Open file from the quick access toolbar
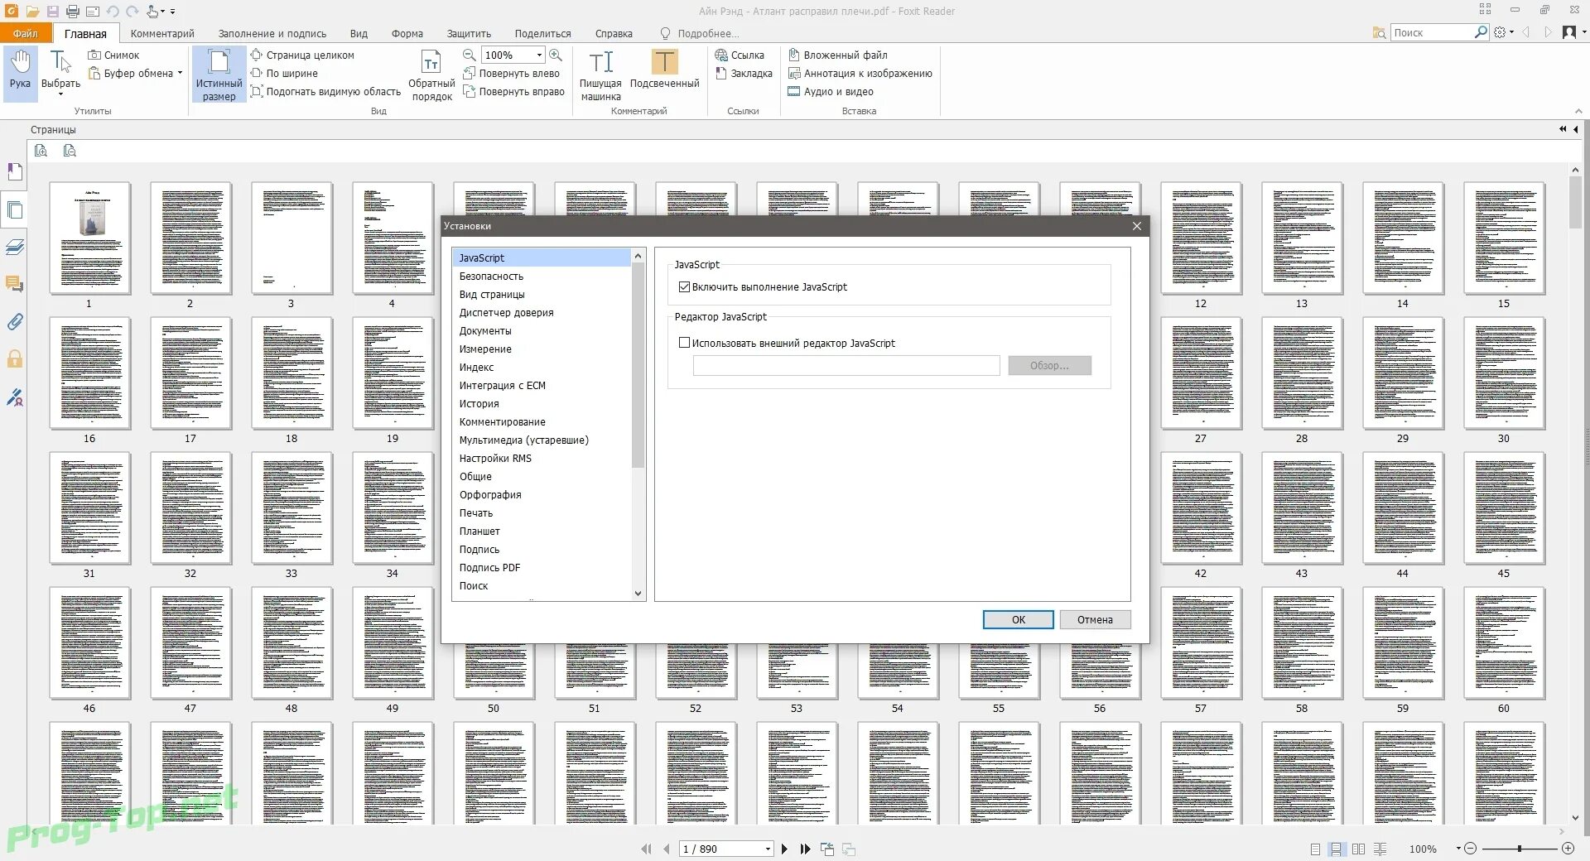 click(32, 12)
